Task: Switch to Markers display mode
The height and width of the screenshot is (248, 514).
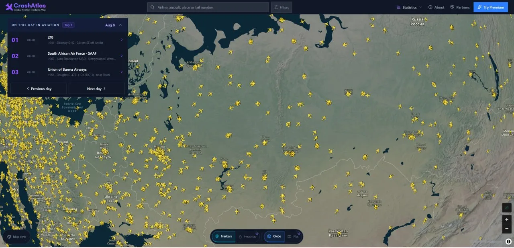Action: coord(224,236)
